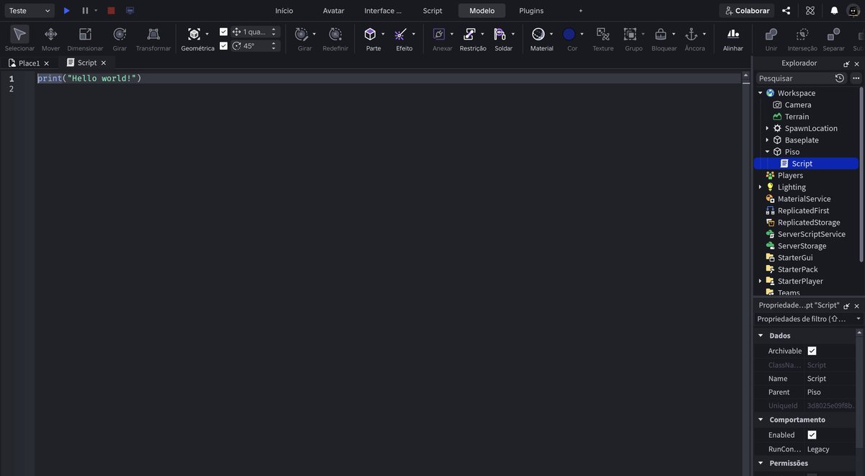This screenshot has height=476, width=865.
Task: Toggle the 45° rotation snapping checkbox
Action: 223,45
